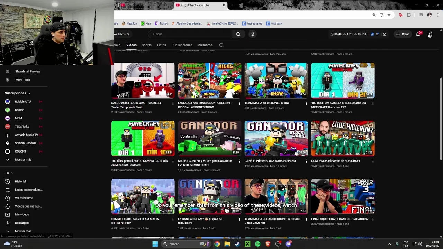
Task: Open the notifications bell
Action: [x=418, y=34]
